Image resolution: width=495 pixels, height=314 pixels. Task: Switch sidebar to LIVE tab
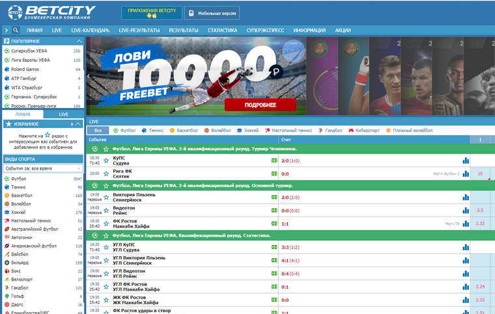(63, 114)
